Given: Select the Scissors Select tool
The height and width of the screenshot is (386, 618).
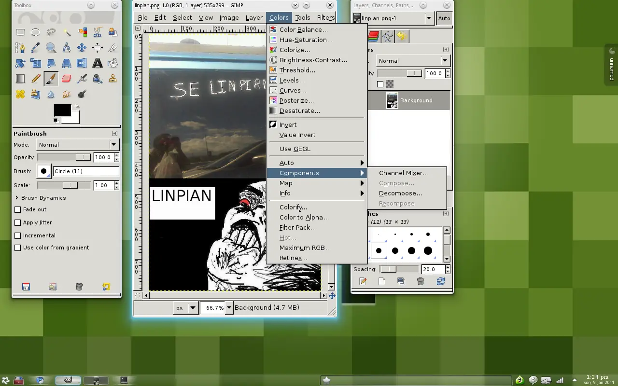Looking at the screenshot, I should click(98, 32).
